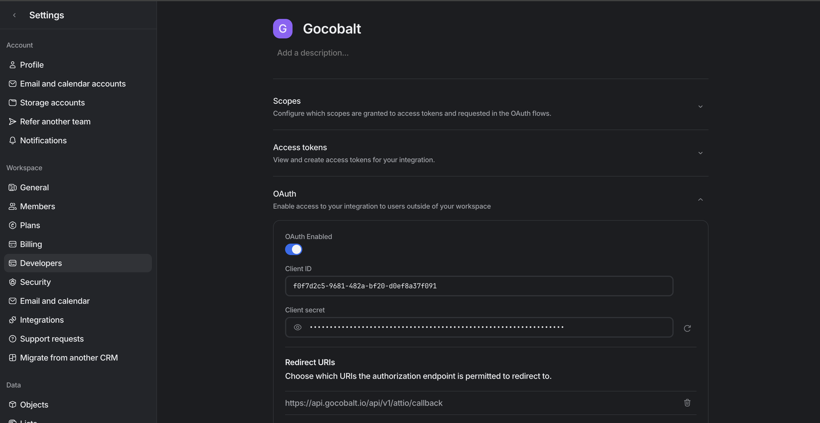Collapse the OAuth section
This screenshot has width=820, height=423.
[700, 199]
